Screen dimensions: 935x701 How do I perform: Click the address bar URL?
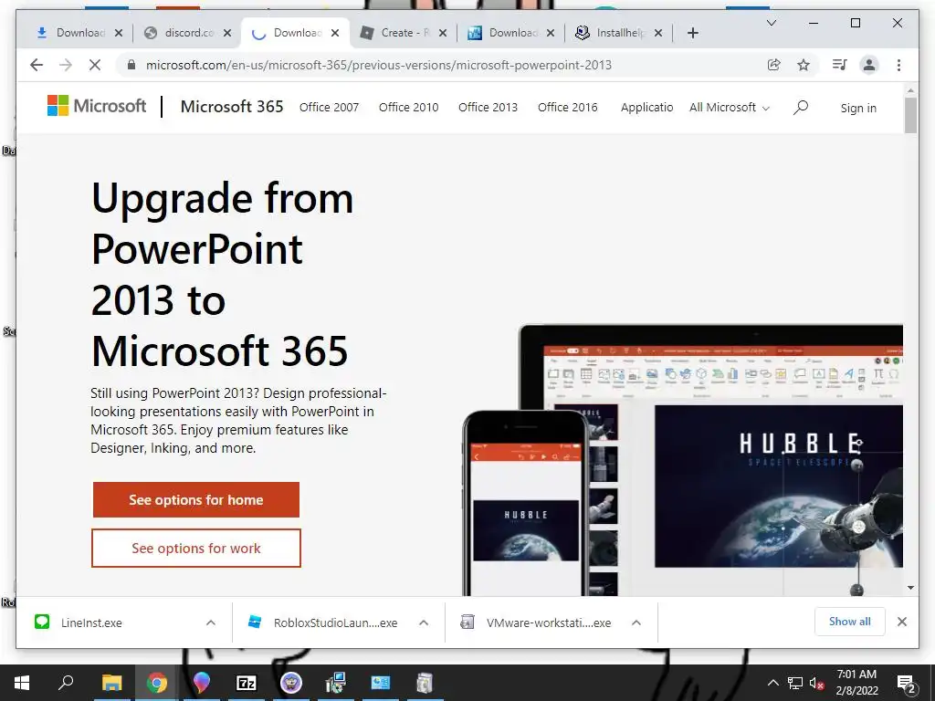[x=379, y=65]
